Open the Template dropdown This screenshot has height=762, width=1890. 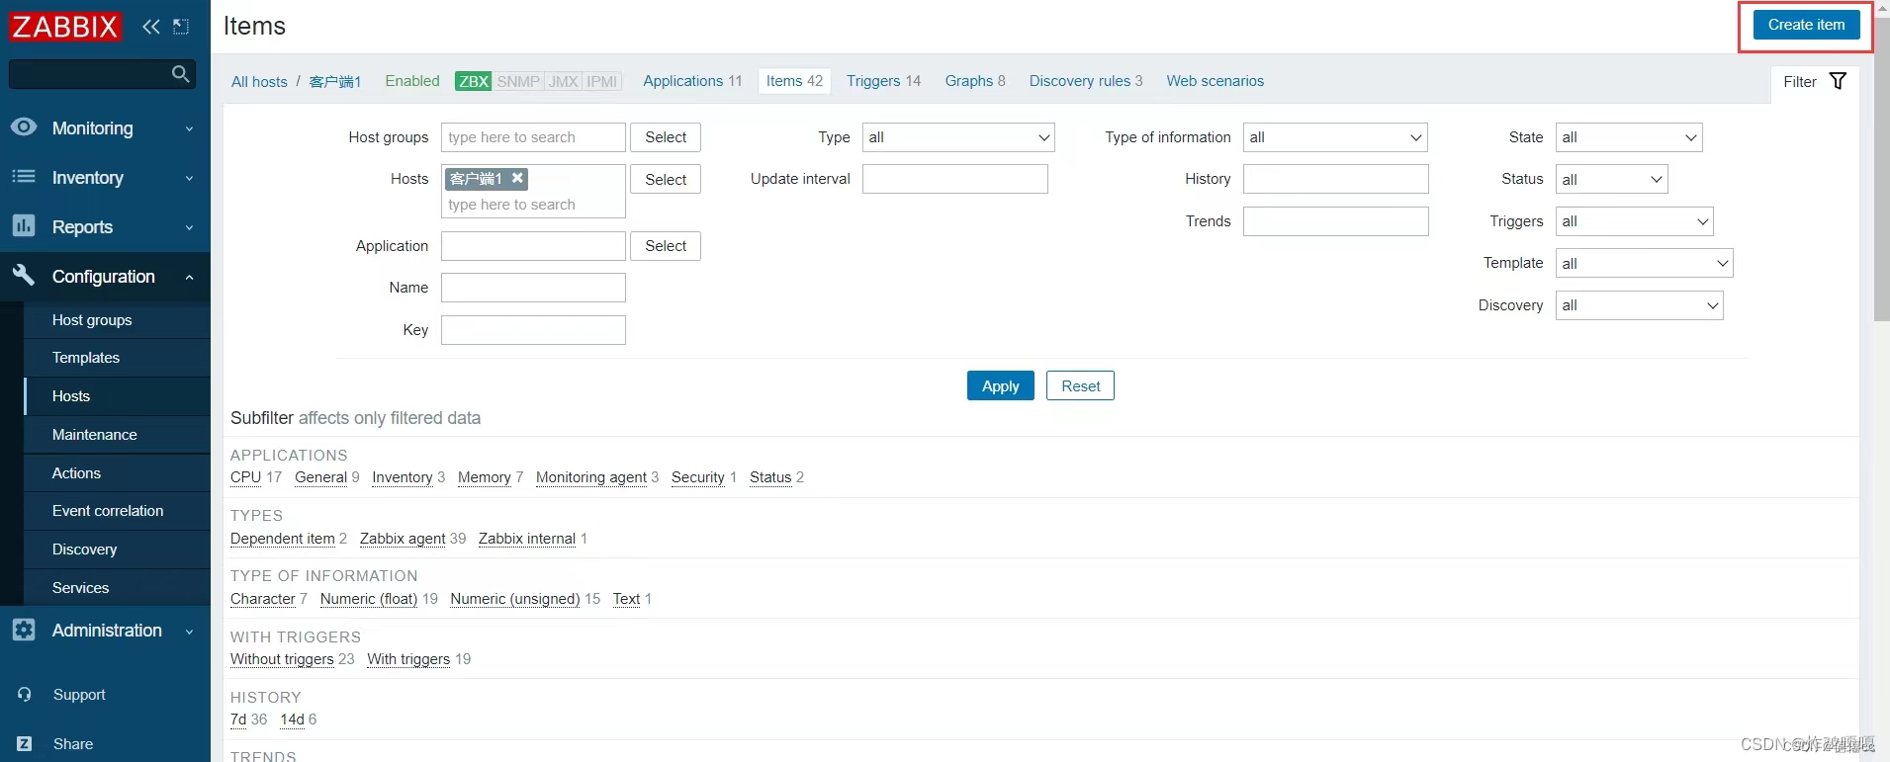click(1644, 263)
